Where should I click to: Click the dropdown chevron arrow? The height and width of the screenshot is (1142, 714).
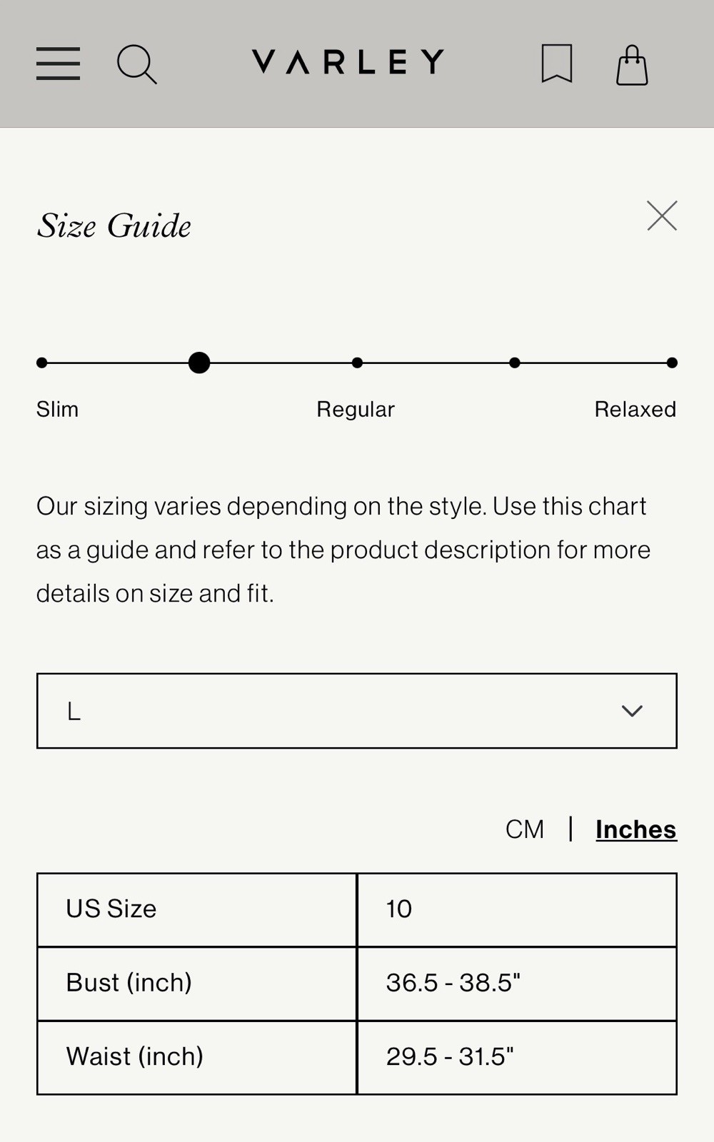coord(632,711)
